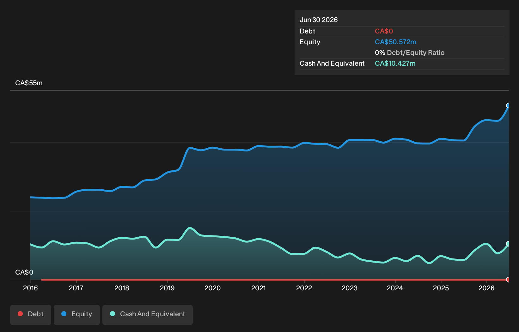The width and height of the screenshot is (519, 332).
Task: Click the 2022 x-axis label
Action: pos(304,288)
